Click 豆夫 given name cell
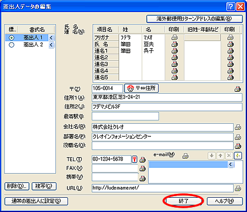247x212 pixels. pyautogui.click(x=153, y=44)
